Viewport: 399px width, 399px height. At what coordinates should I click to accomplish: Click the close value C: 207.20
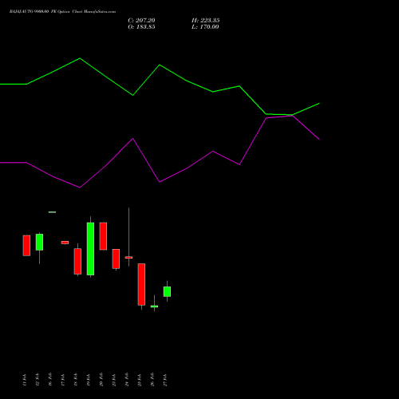pos(141,21)
